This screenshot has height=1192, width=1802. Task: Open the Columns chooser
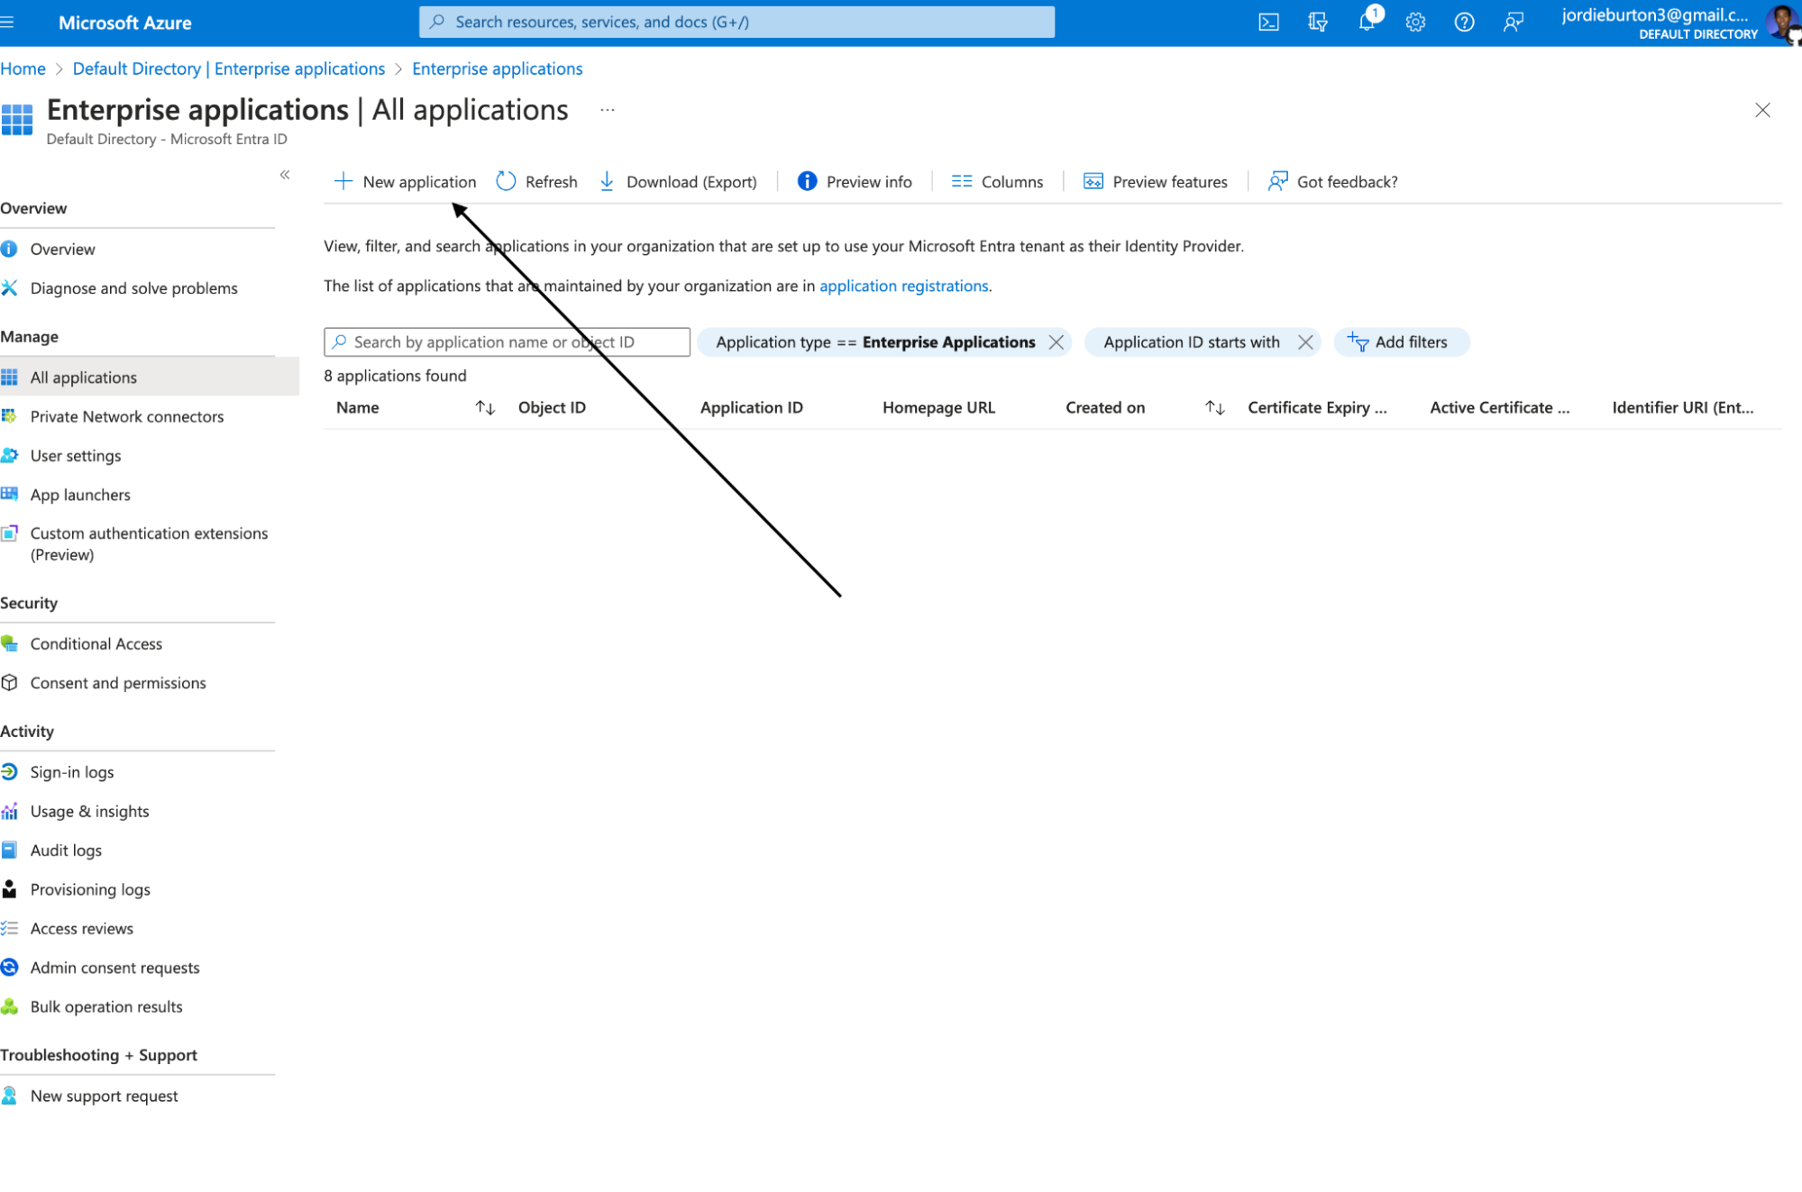[997, 182]
